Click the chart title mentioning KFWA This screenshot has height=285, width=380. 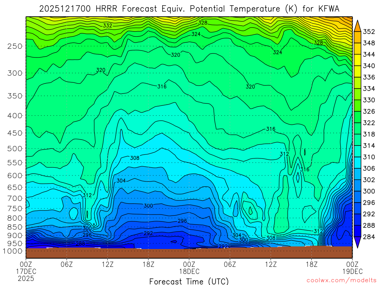click(x=189, y=9)
